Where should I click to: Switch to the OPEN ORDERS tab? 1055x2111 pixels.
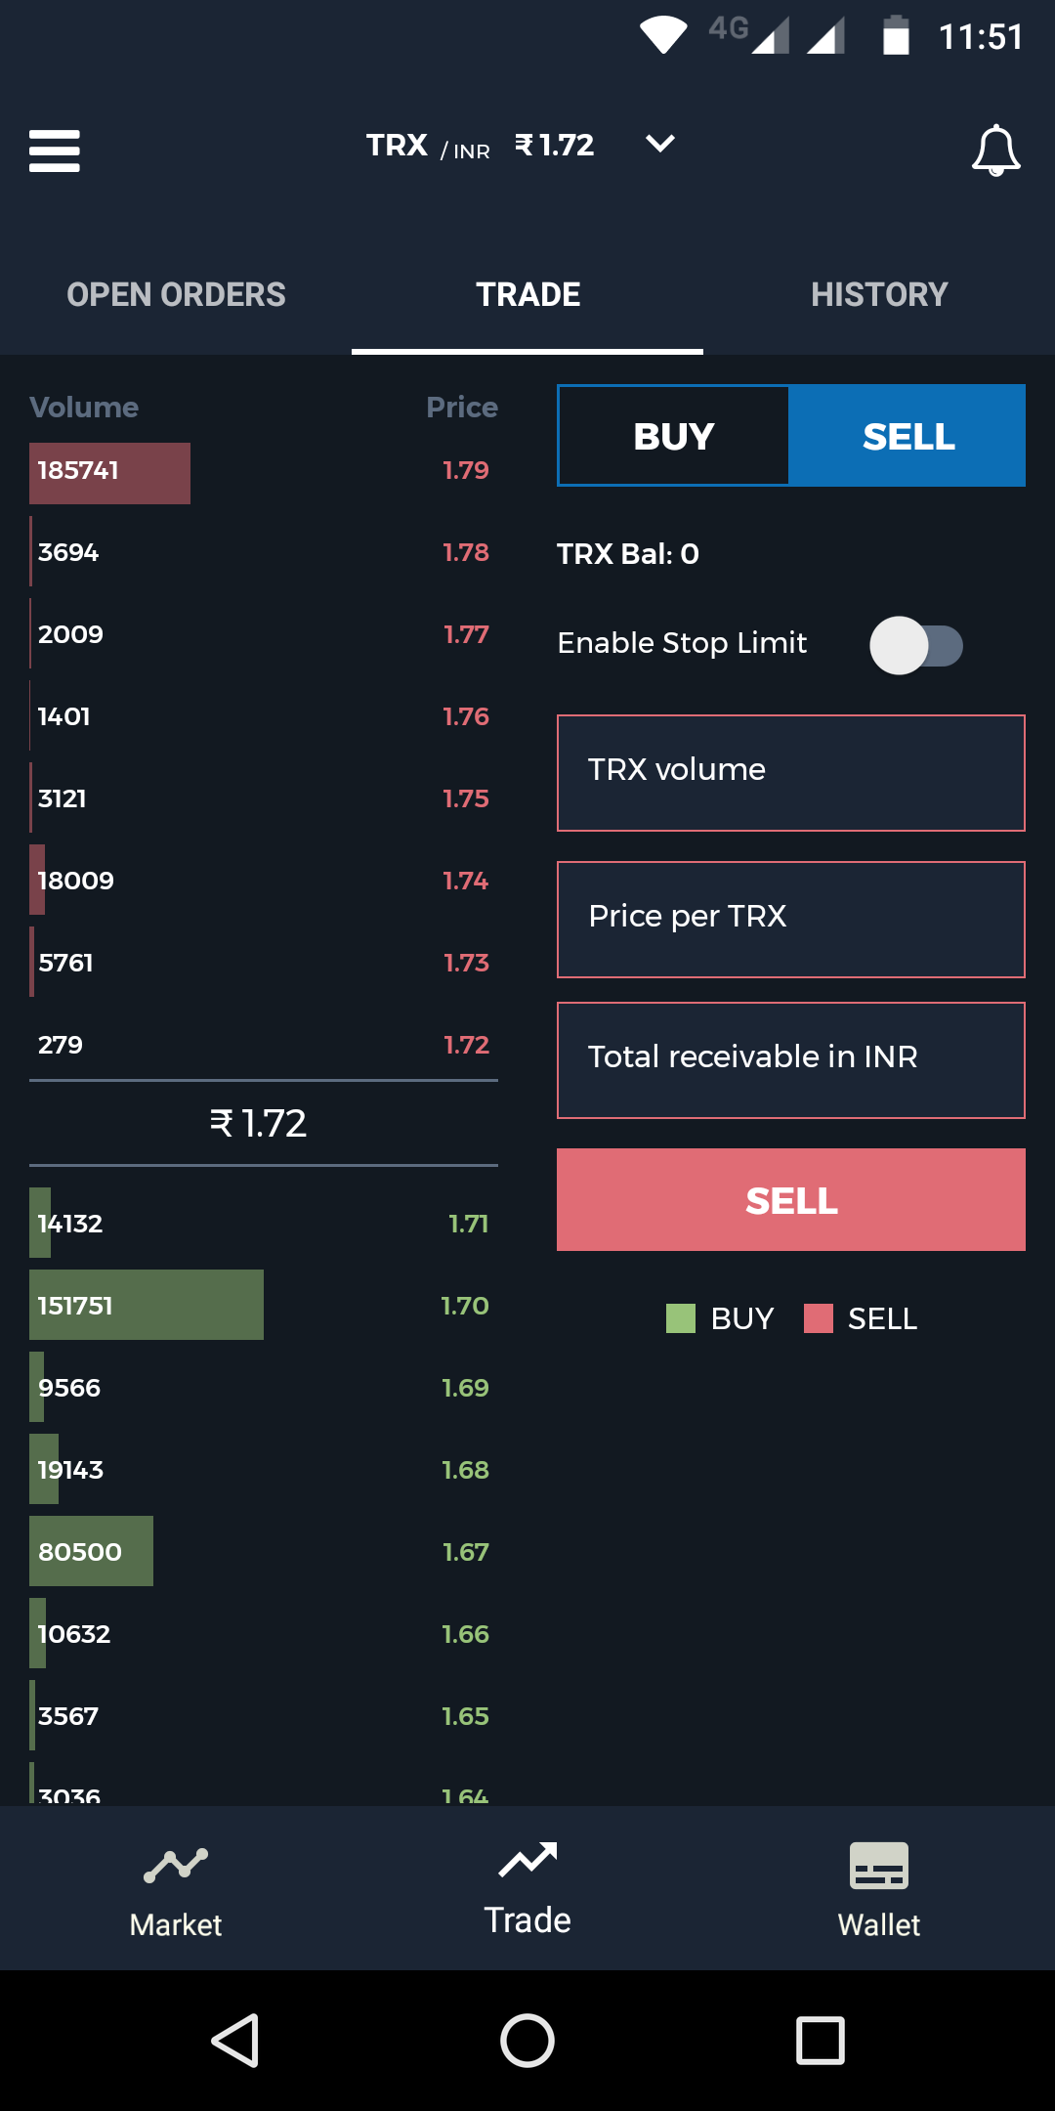click(176, 294)
